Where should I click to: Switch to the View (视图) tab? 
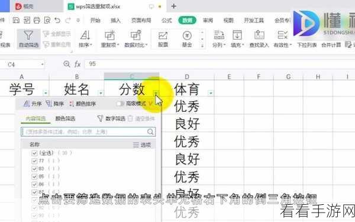(228, 20)
